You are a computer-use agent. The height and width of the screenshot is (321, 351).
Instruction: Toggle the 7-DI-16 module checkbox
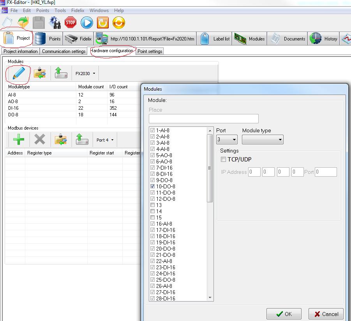152,167
